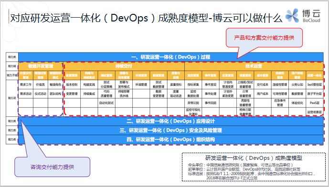
Task: Click the 事件发现 table cell
Action: (211, 84)
